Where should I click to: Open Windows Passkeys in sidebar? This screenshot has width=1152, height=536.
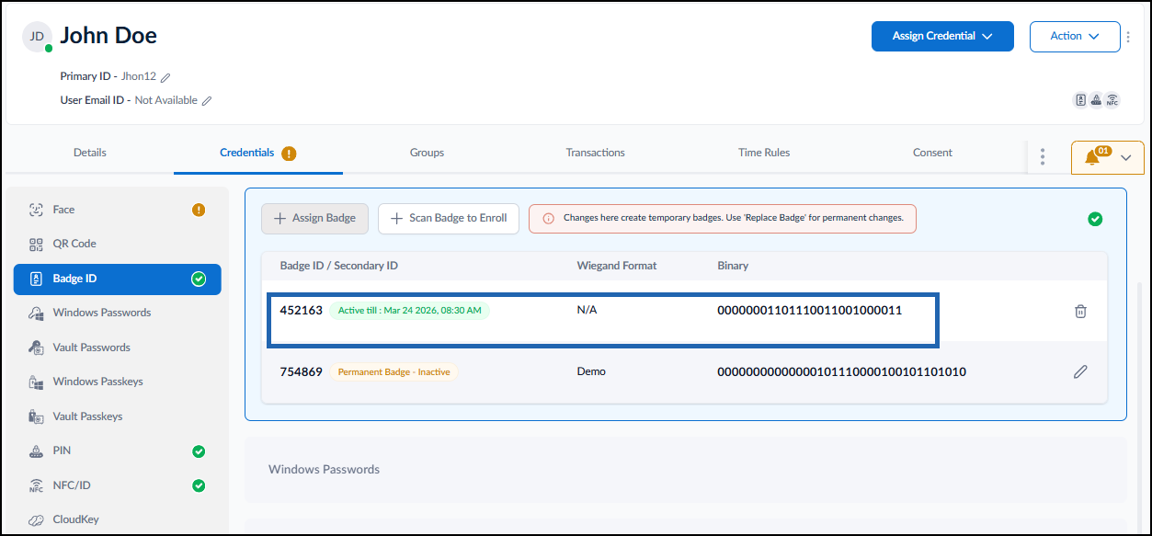(117, 382)
